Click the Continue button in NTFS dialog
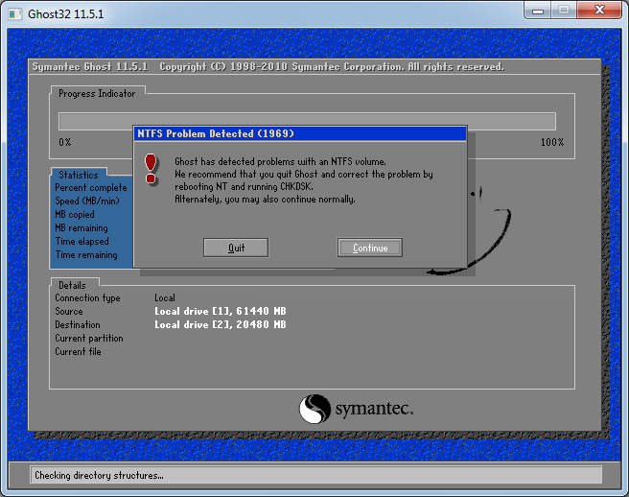The image size is (629, 497). click(x=370, y=248)
